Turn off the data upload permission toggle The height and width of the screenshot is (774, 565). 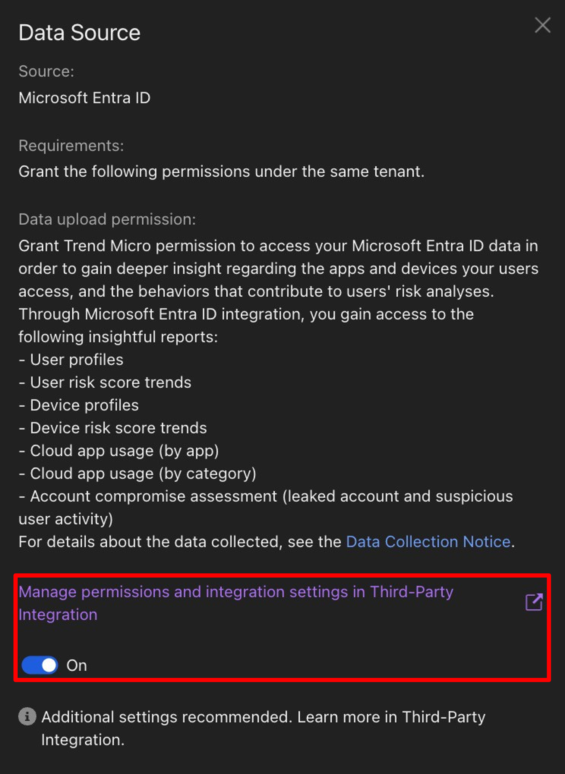[40, 665]
